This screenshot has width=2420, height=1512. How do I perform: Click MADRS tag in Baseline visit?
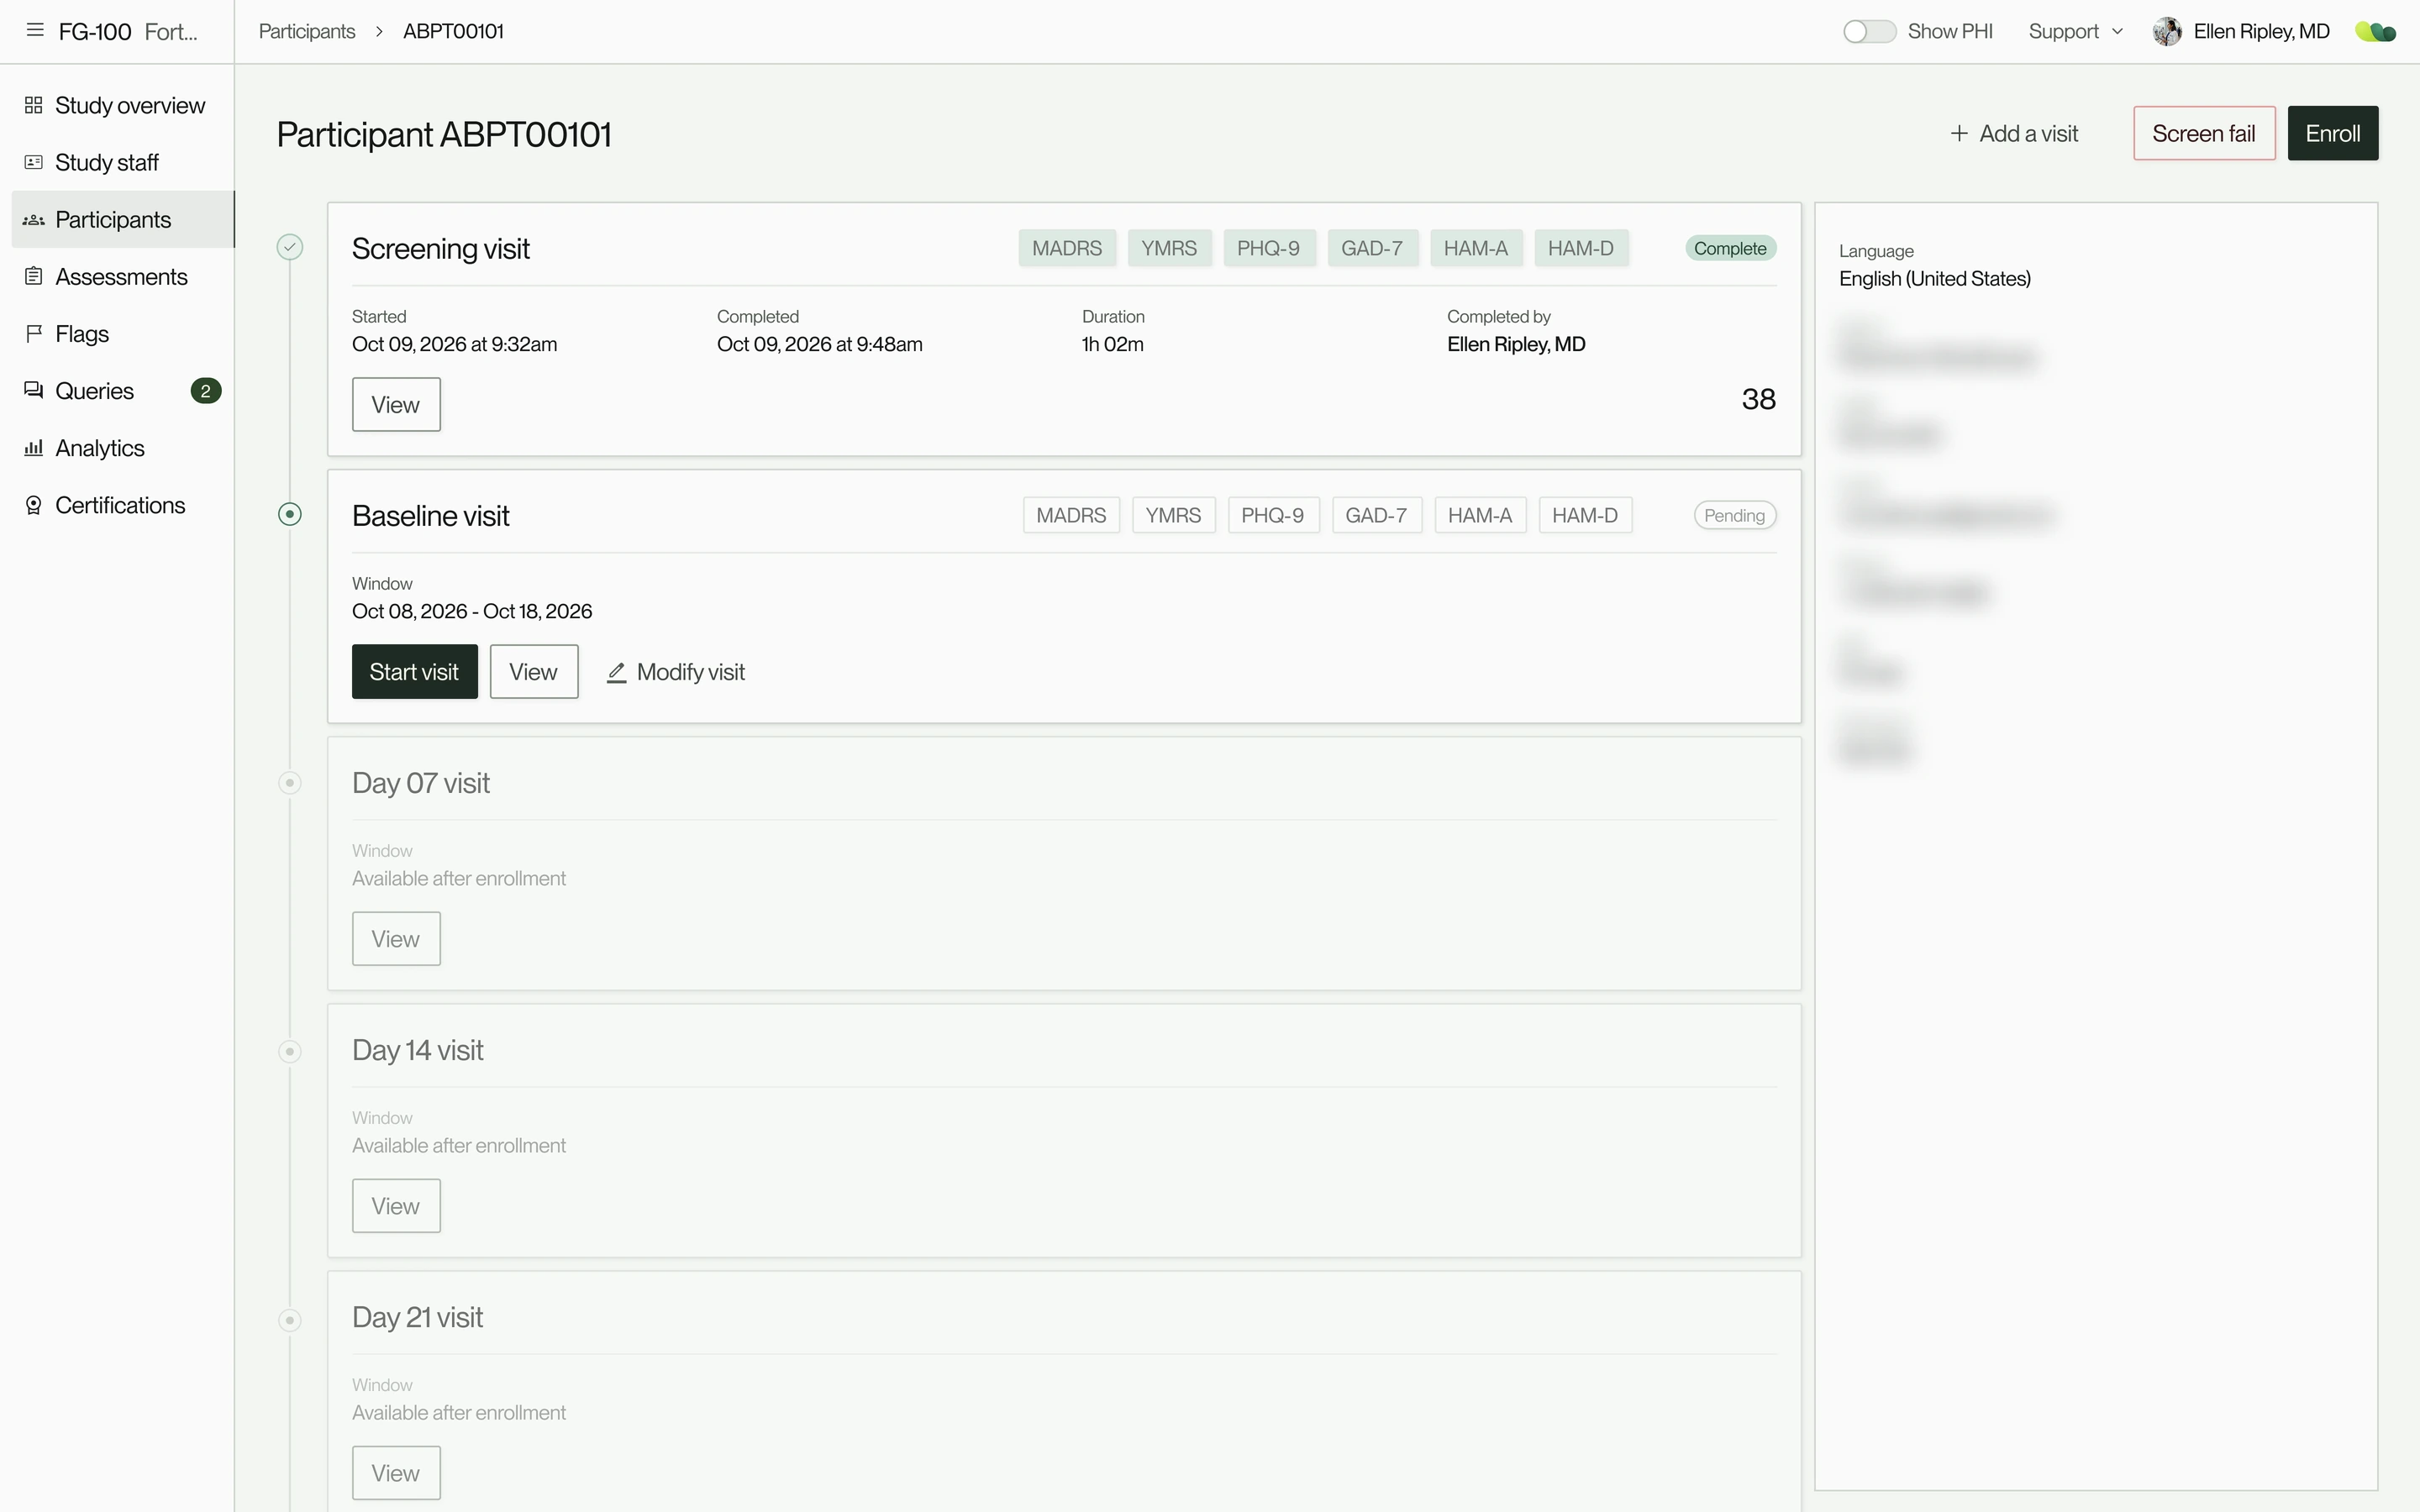click(1071, 515)
